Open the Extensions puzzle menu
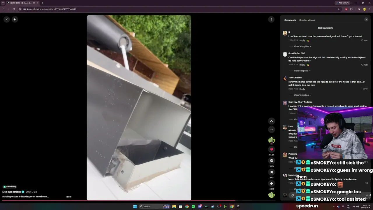373x210 pixels. (351, 9)
